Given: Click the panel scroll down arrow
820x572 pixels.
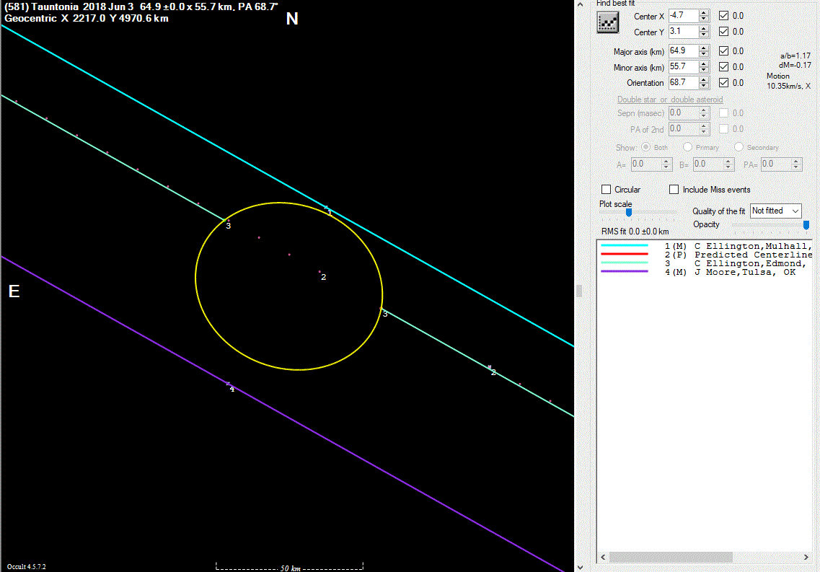Looking at the screenshot, I should (x=580, y=567).
